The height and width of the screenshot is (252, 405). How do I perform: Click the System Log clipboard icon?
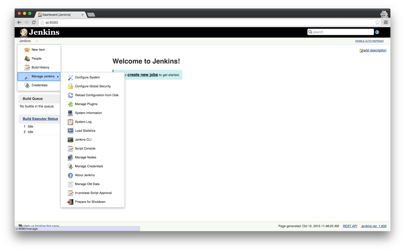[70, 122]
